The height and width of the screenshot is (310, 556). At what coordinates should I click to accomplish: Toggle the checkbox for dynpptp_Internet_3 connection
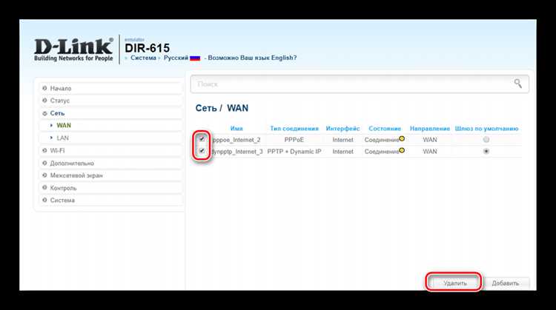tap(202, 151)
